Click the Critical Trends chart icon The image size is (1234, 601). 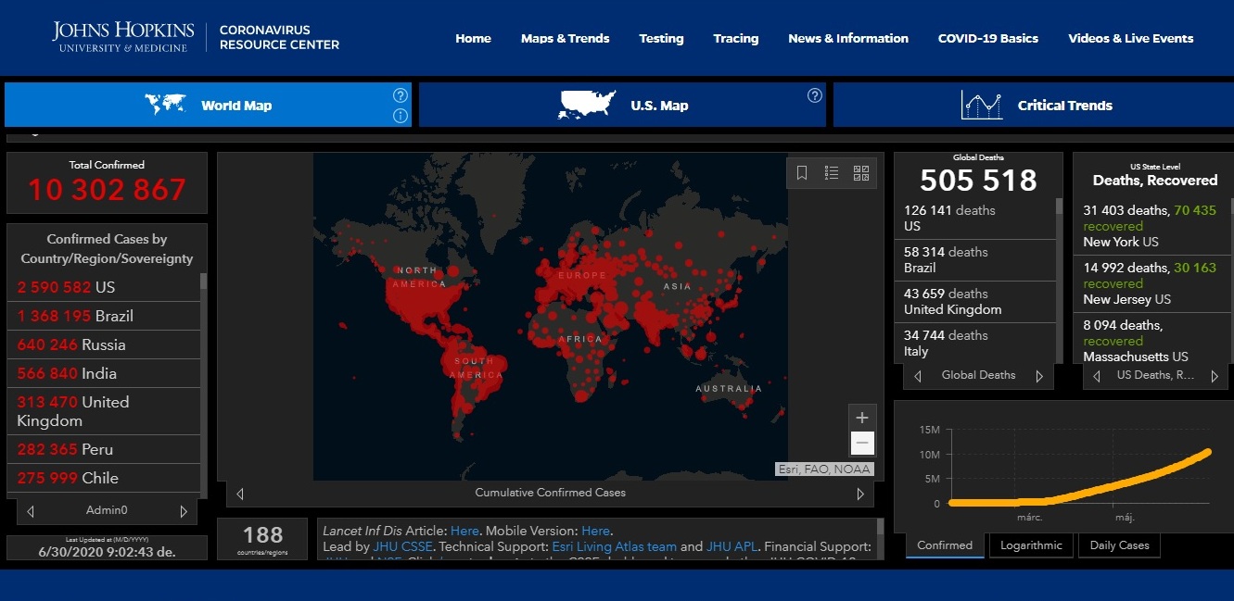point(982,105)
